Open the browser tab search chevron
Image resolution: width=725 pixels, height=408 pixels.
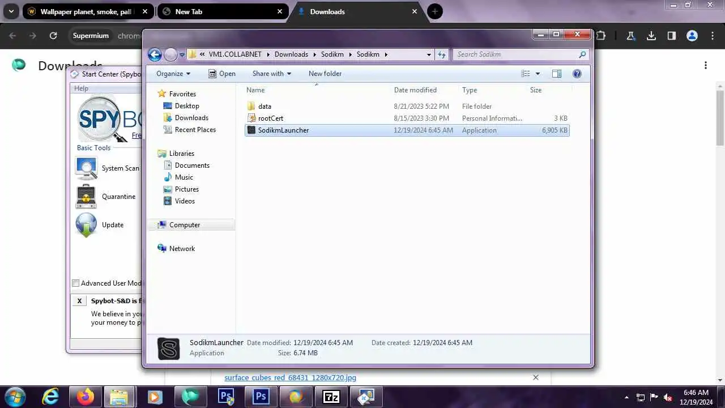point(11,11)
